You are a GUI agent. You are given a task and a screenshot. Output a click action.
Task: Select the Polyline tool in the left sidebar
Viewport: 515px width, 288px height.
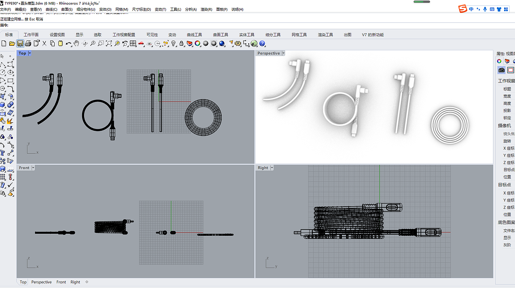point(2,64)
